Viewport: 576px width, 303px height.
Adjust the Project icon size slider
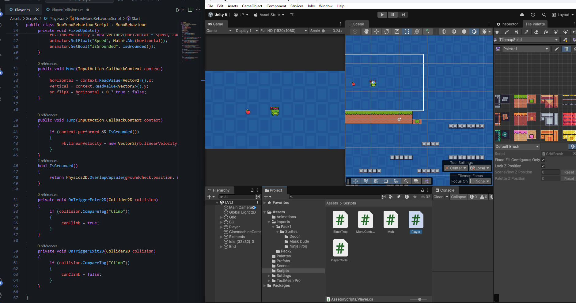coord(418,299)
